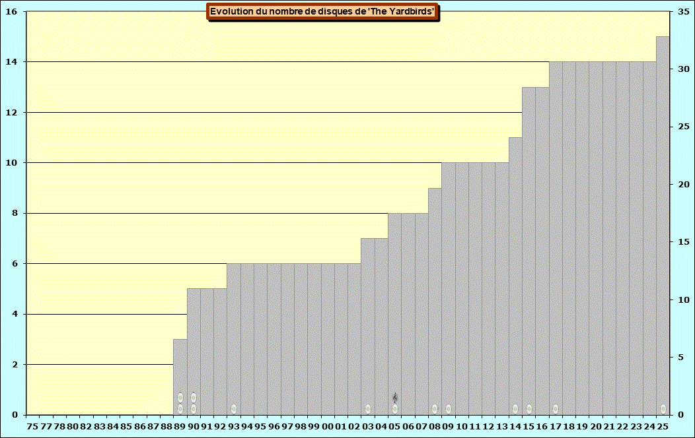Viewport: 695px width, 438px height.
Task: Select the right axis value 30
Action: click(x=684, y=69)
